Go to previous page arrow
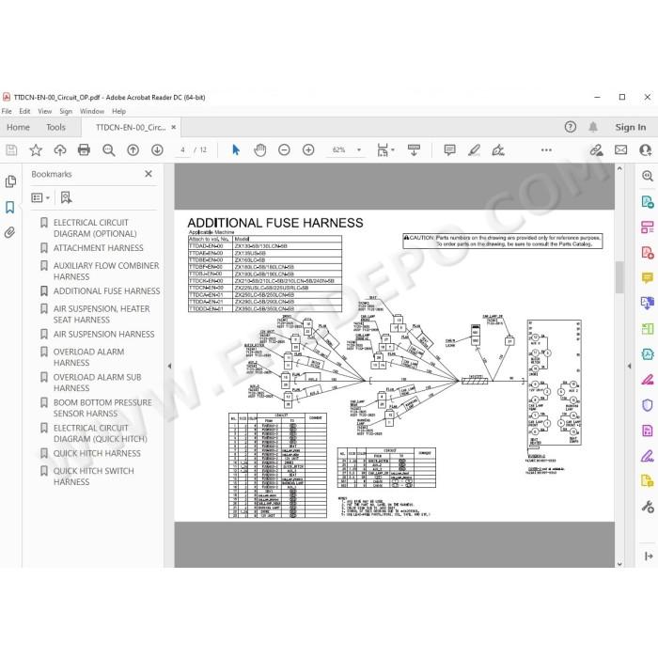The height and width of the screenshot is (658, 658). click(133, 149)
